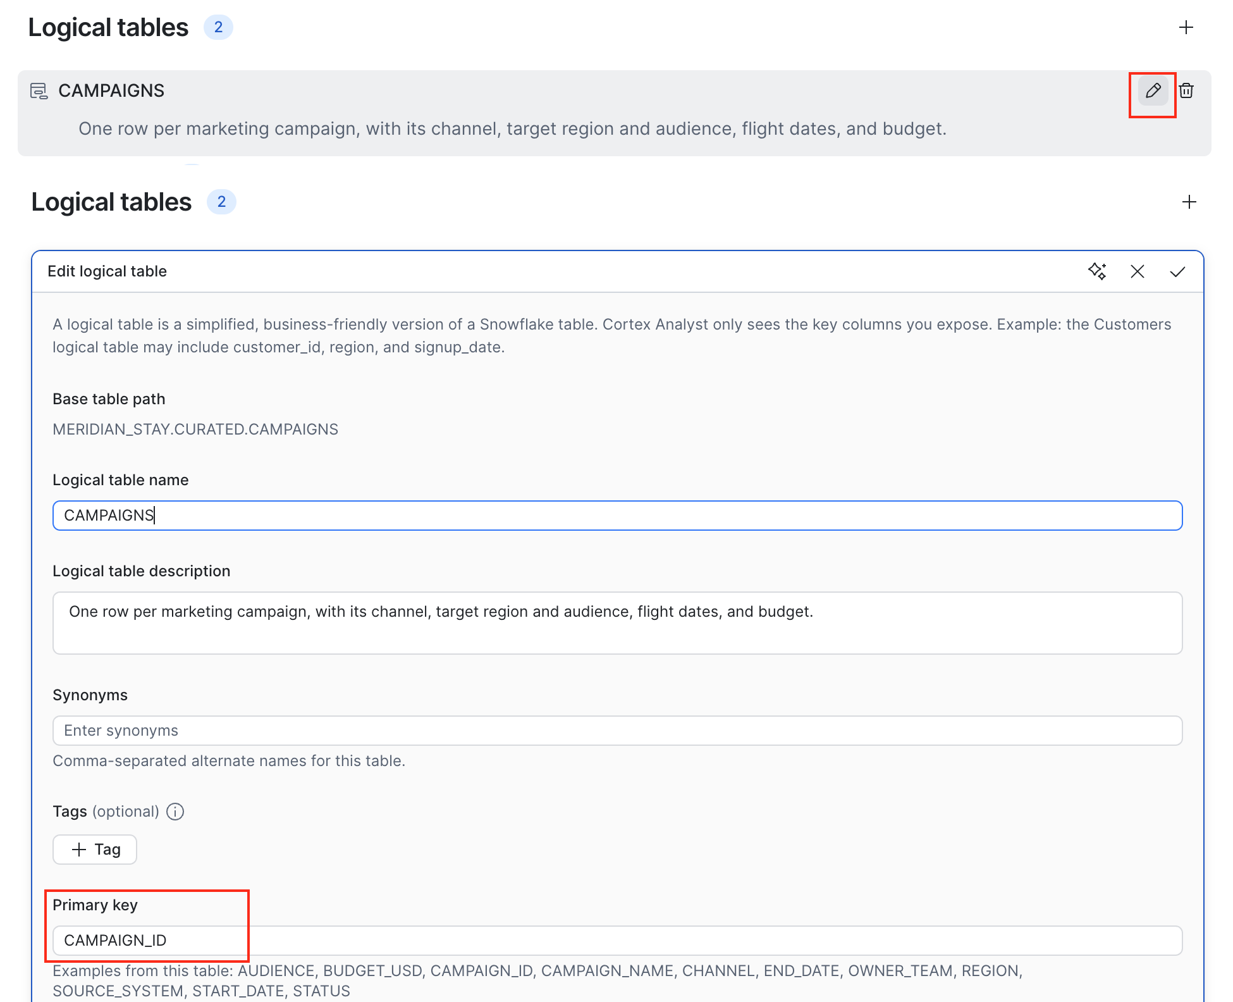The height and width of the screenshot is (1002, 1233).
Task: Delete CAMPAIGNS table via trash icon
Action: pyautogui.click(x=1186, y=91)
